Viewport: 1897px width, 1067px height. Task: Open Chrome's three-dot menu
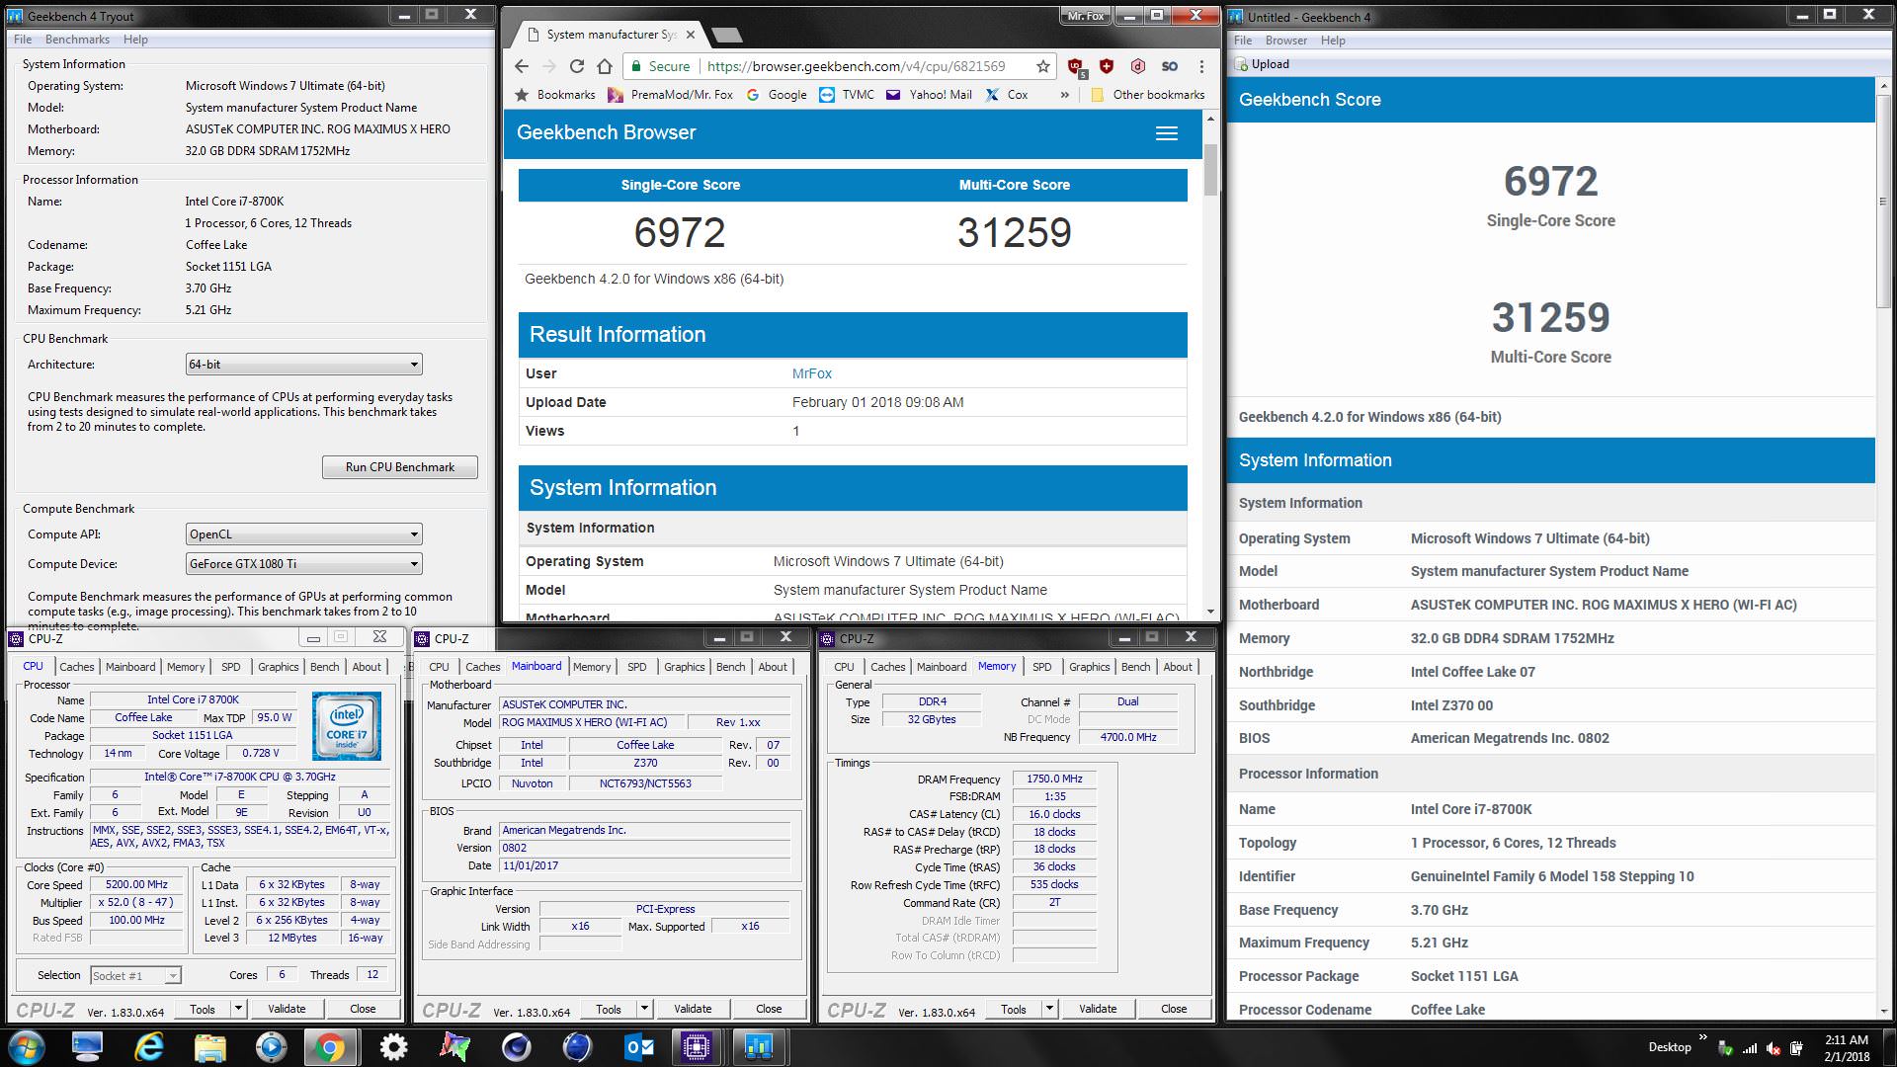(x=1201, y=66)
